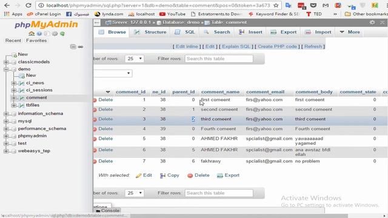Open the Export tab
Image resolution: width=388 pixels, height=218 pixels.
(283, 32)
